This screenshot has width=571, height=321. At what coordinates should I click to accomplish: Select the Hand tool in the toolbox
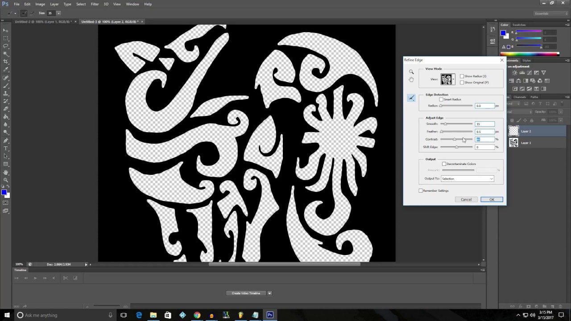click(x=6, y=172)
